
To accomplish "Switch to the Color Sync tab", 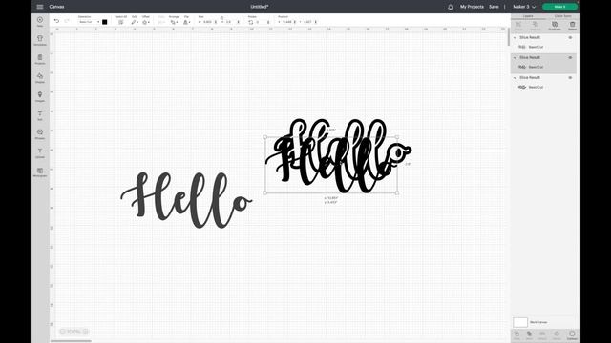I will coord(562,16).
